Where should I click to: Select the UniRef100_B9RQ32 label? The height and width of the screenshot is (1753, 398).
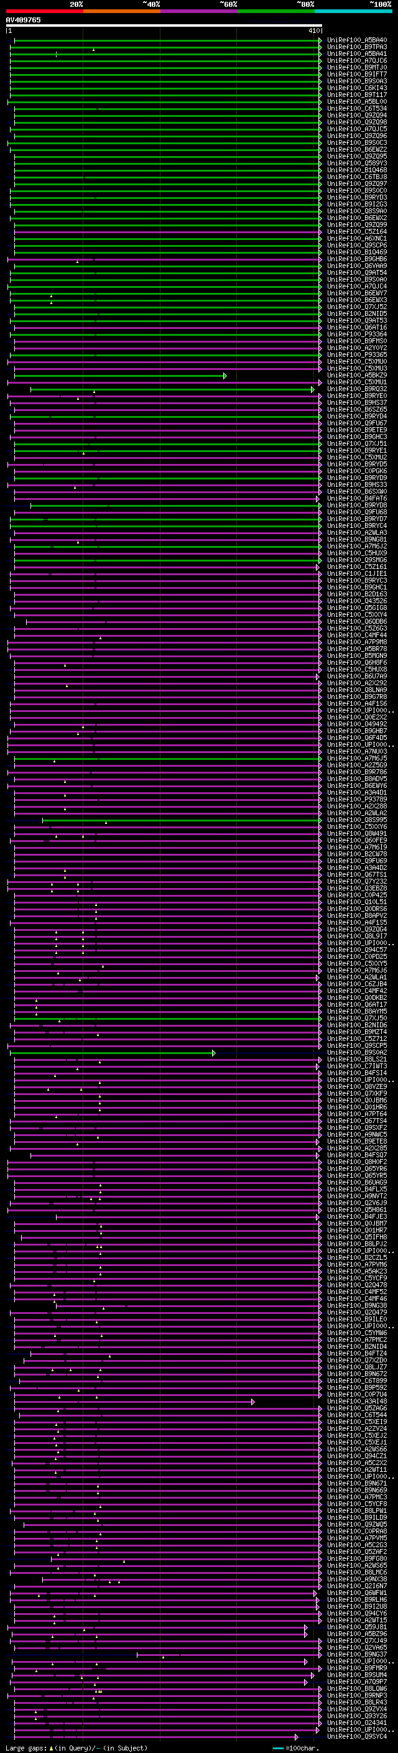(357, 389)
